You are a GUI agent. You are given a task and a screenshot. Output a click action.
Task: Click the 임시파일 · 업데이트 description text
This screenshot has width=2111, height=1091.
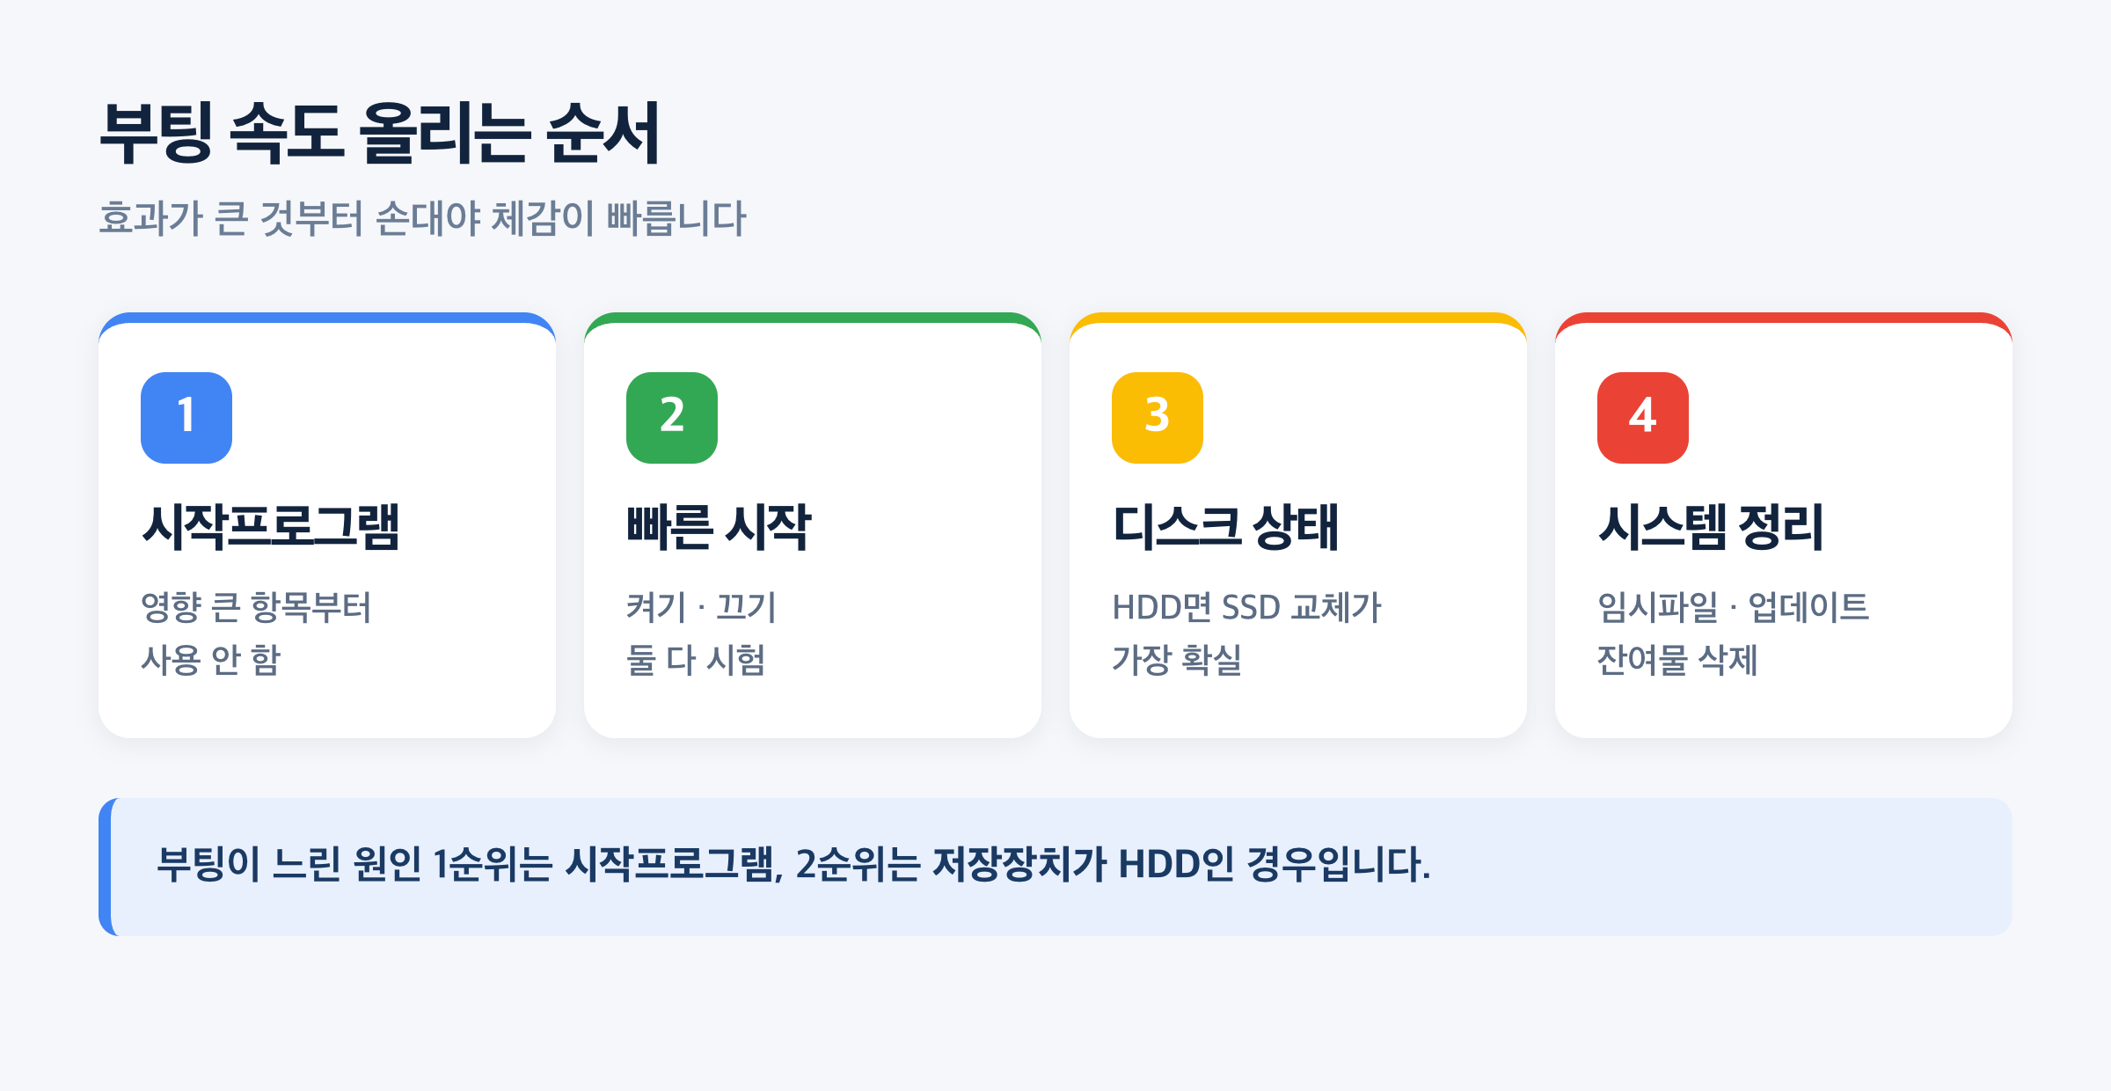point(1733,607)
